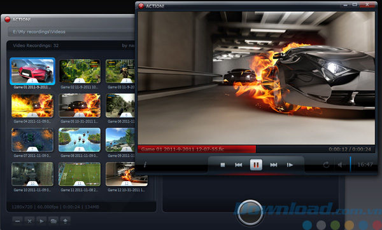Click the "Game 05 10-31-2011" file label
382x230 pixels.
[80, 121]
